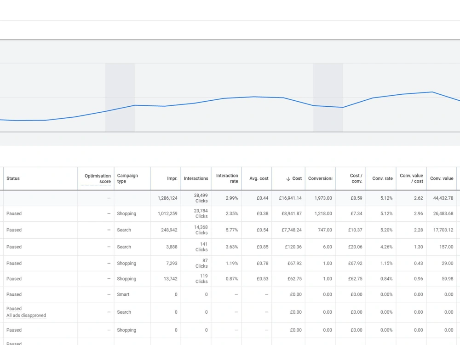Click the conv. rate cell 5.20%
The height and width of the screenshot is (345, 460).
coord(386,230)
